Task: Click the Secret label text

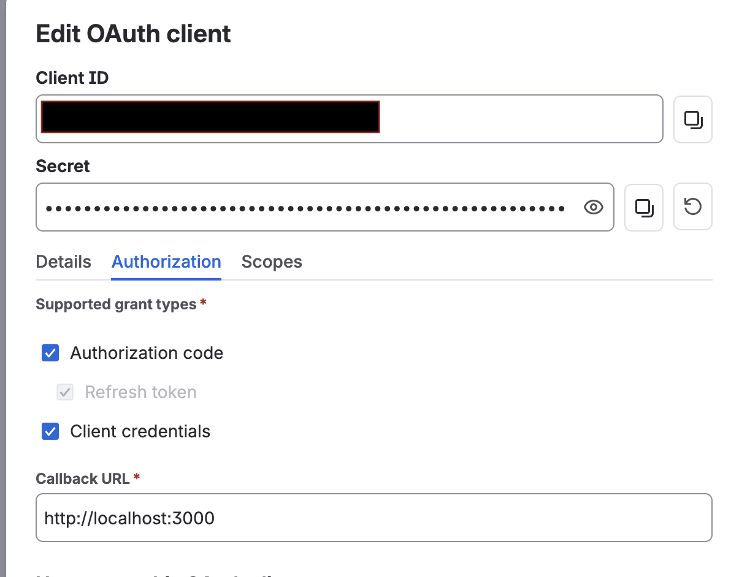Action: 63,166
